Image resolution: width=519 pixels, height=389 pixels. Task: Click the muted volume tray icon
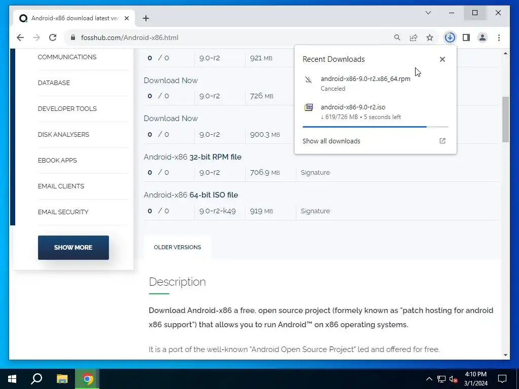[453, 379]
